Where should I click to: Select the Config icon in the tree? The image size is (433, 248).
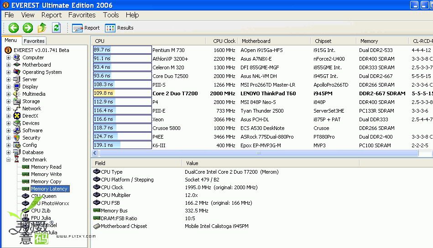pos(16,145)
